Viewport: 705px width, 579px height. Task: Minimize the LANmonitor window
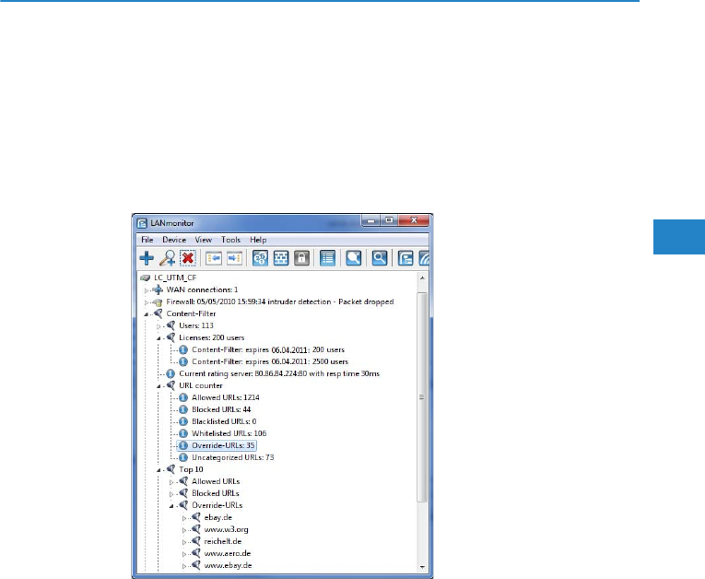tap(371, 220)
